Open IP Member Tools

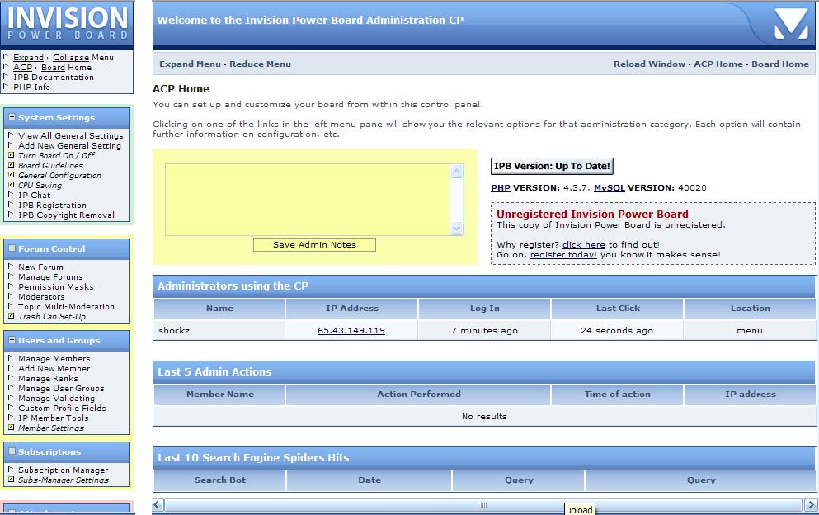point(54,418)
